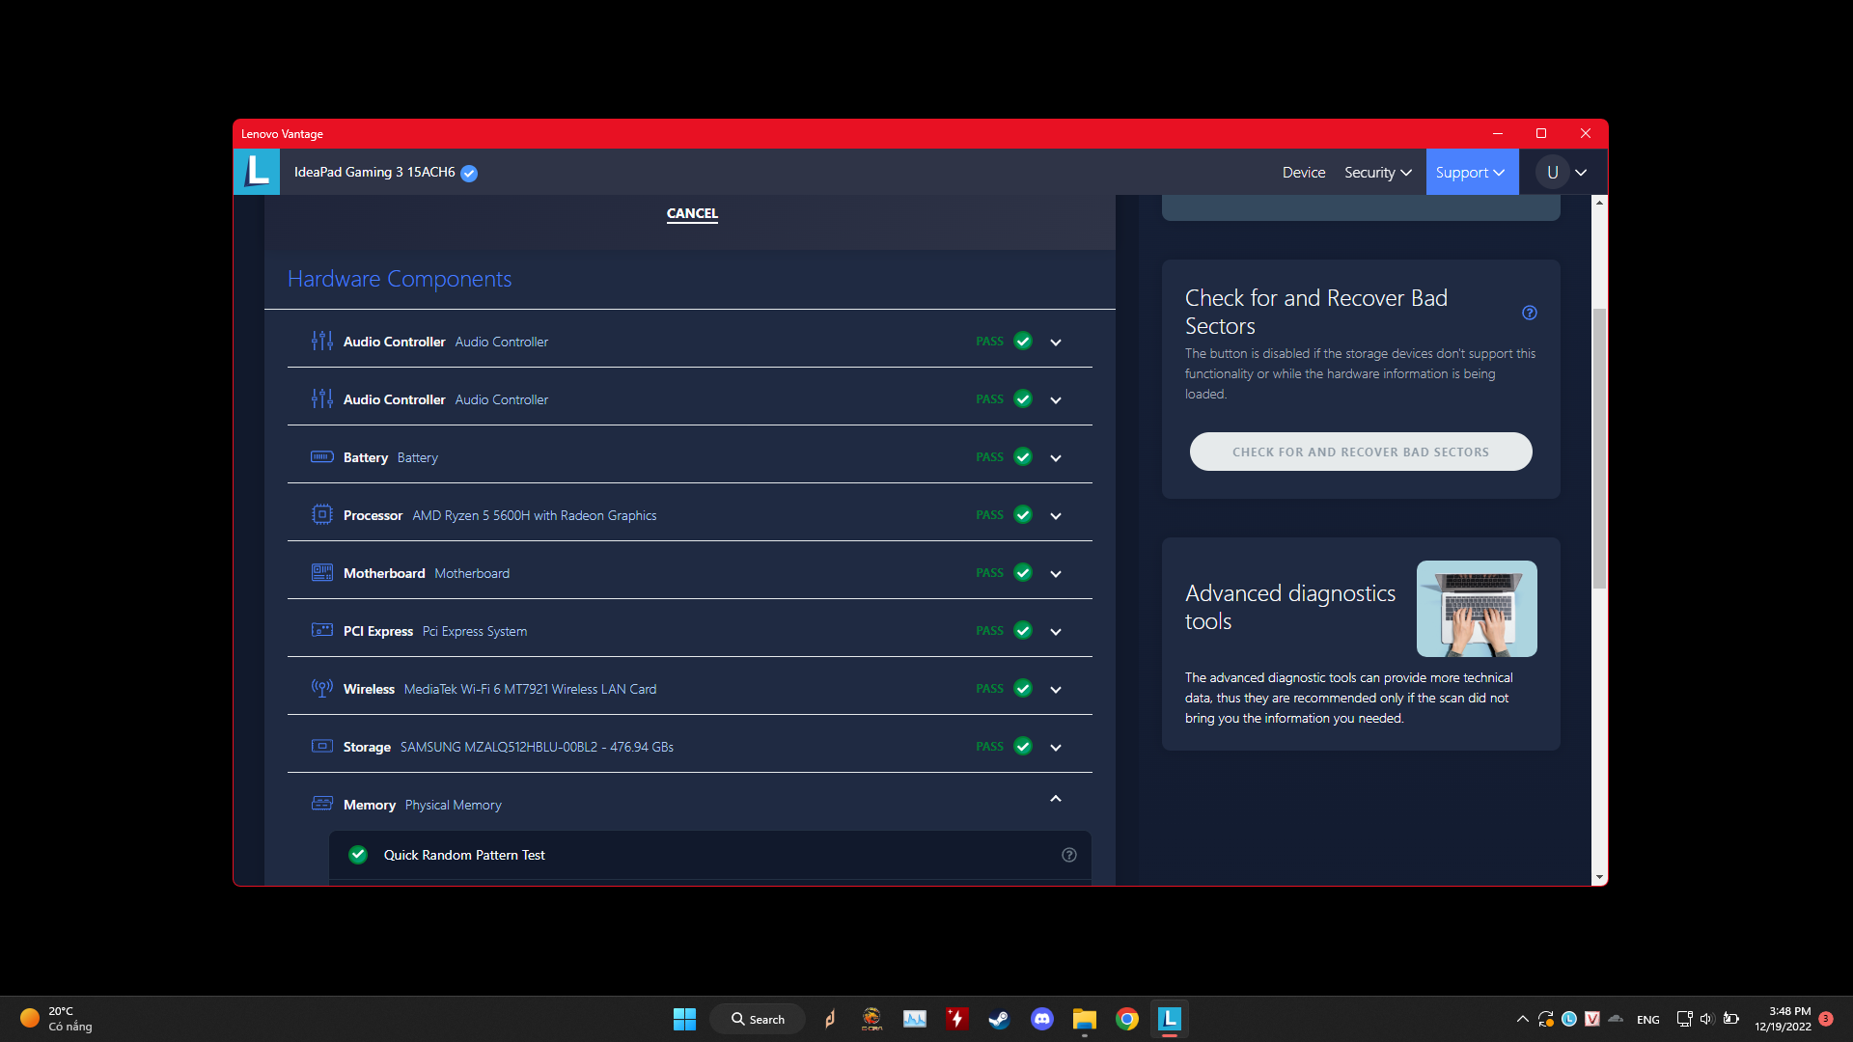Click the PCI Express PASS checkmark
The image size is (1853, 1042).
(x=1023, y=630)
